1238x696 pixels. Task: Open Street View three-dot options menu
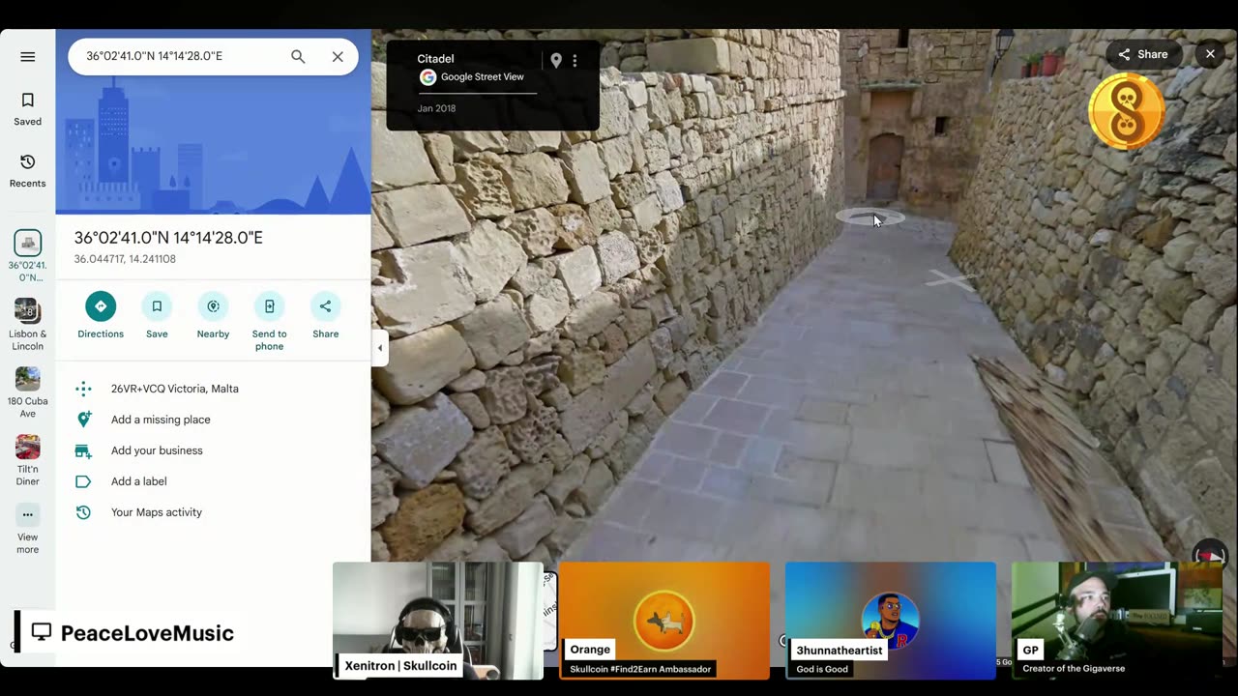[x=575, y=60]
